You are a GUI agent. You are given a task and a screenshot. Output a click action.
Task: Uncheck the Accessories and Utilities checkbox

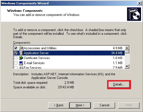tap(16, 48)
